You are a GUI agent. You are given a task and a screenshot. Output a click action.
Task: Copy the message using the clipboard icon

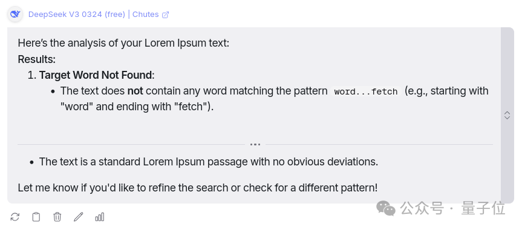pyautogui.click(x=36, y=217)
